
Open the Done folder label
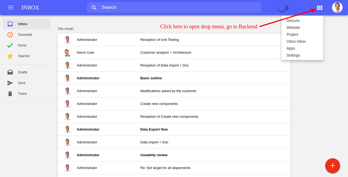coord(22,45)
